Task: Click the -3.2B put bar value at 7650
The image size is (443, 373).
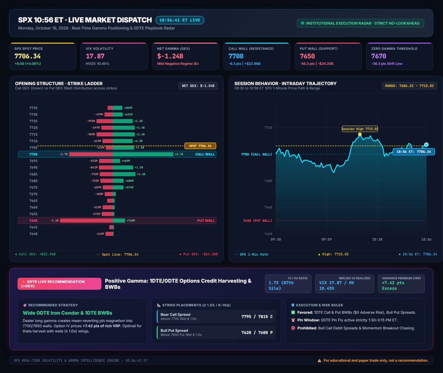Action: [x=54, y=220]
